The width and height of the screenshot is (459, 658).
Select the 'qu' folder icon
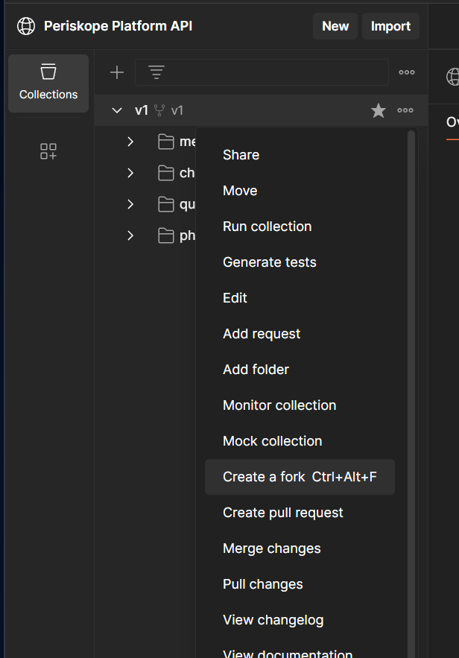pos(165,204)
